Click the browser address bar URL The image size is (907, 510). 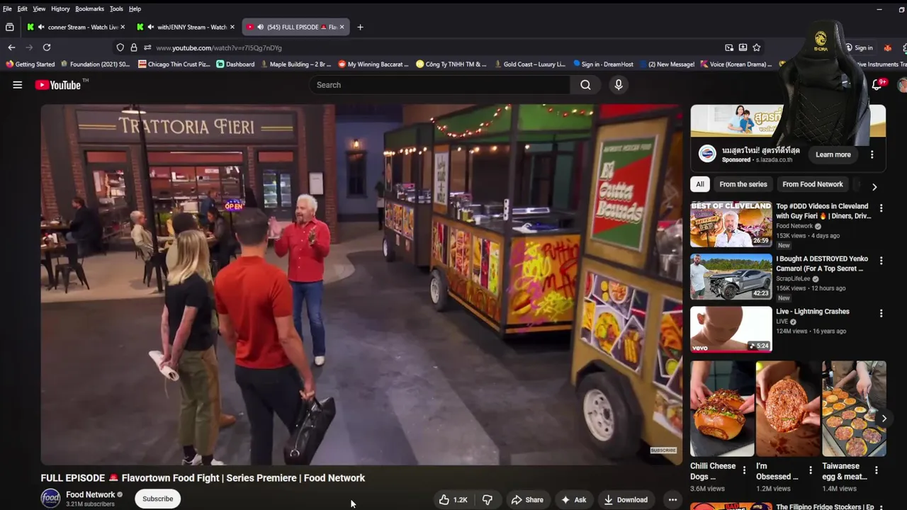point(219,47)
